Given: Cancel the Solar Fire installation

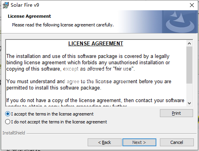Looking at the screenshot, I should pos(176,142).
